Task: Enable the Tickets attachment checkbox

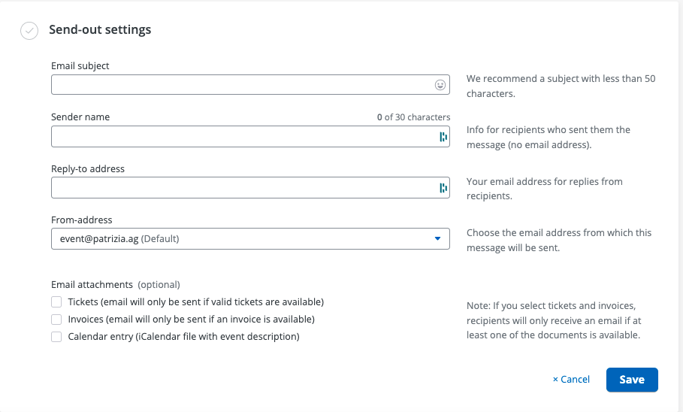Action: (56, 302)
